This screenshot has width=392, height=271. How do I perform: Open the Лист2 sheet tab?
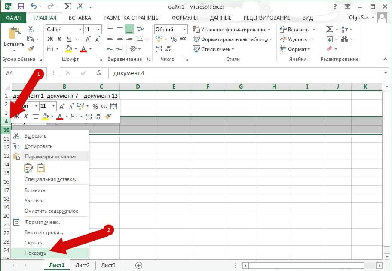tap(82, 265)
